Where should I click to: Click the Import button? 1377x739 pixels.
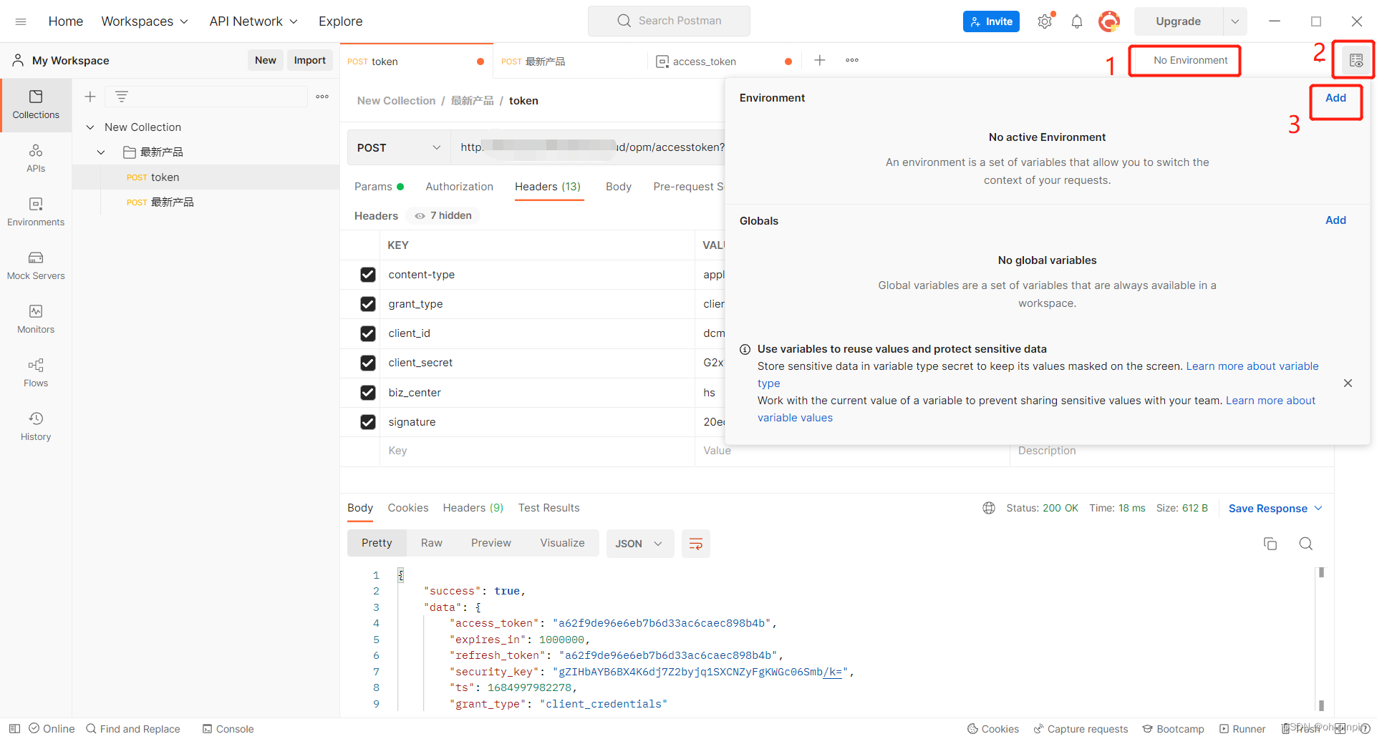click(310, 60)
